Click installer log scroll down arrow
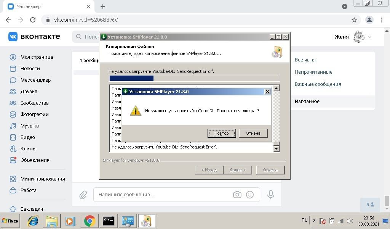 [277, 149]
